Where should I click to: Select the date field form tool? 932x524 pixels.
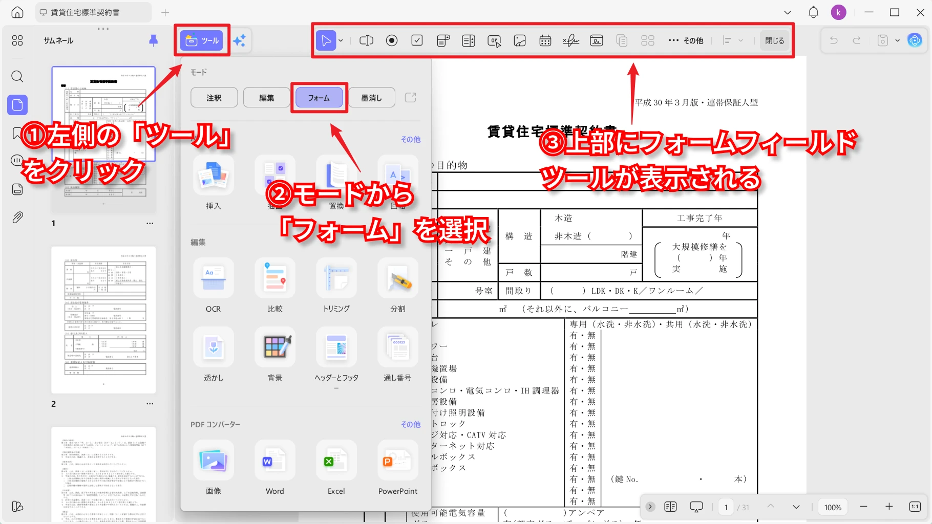tap(545, 40)
